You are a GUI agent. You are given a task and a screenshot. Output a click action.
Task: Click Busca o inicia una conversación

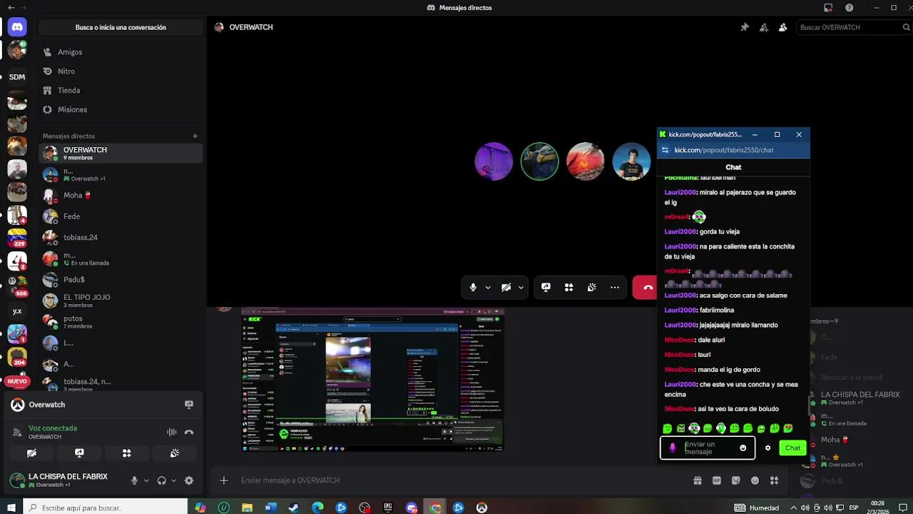121,27
